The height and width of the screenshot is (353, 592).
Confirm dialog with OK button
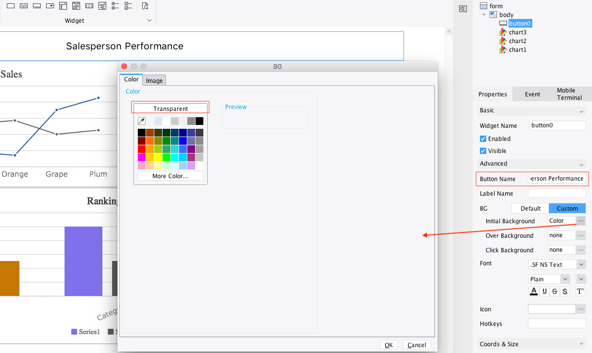coord(389,345)
